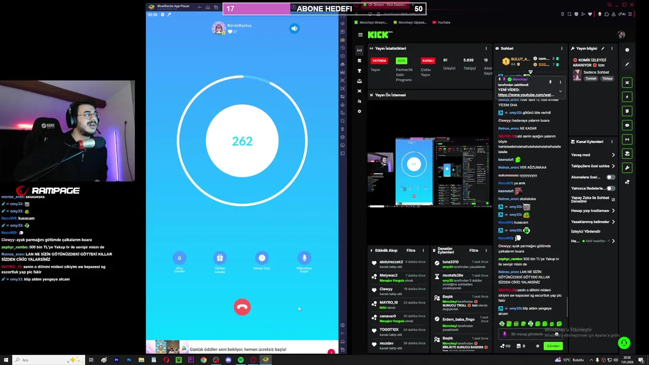Open the 'Monchayi Stream' bookmark

coord(371,22)
